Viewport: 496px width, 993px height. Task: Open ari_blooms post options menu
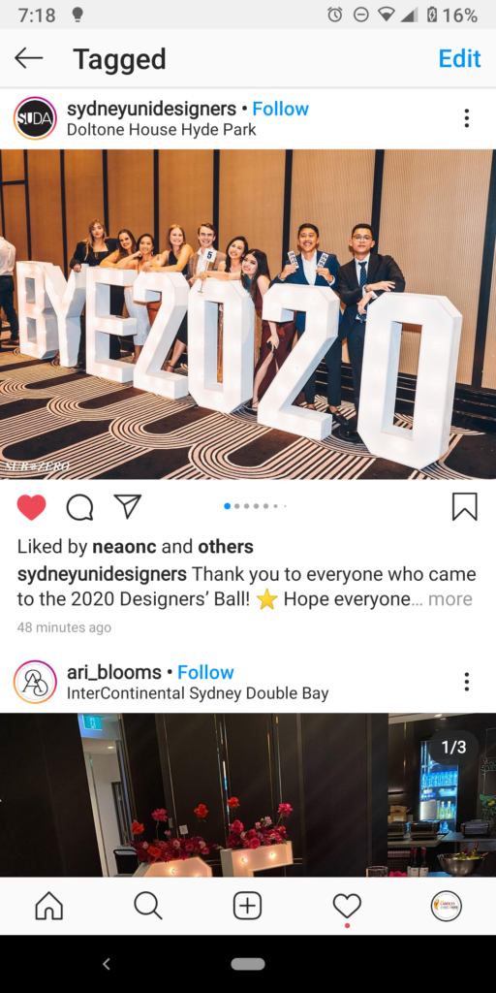tap(466, 682)
